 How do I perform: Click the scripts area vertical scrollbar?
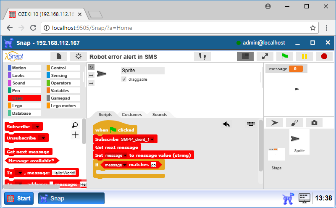(x=260, y=146)
